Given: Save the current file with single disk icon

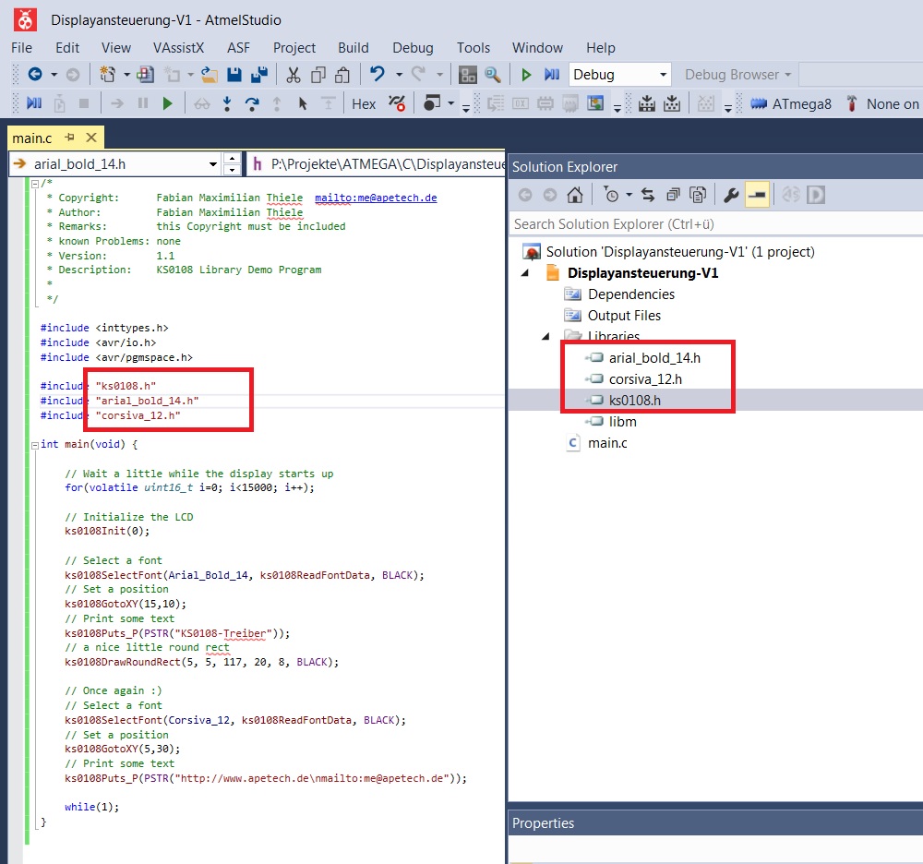Looking at the screenshot, I should pos(234,74).
